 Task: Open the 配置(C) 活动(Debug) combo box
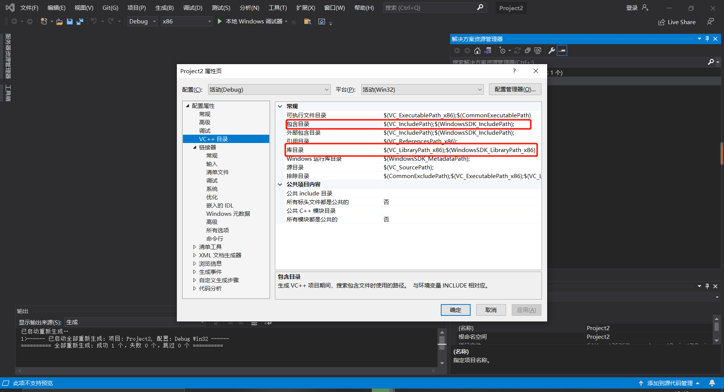[269, 89]
